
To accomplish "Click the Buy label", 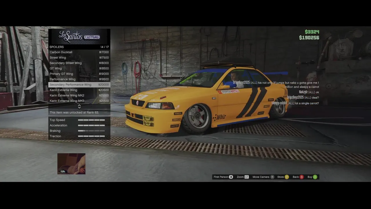I will click(x=310, y=177).
